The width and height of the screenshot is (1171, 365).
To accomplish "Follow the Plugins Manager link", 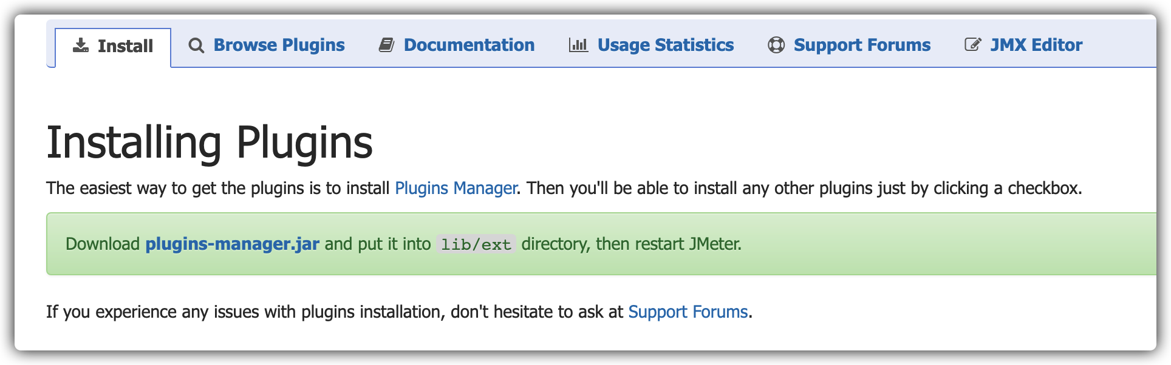I will (x=456, y=189).
